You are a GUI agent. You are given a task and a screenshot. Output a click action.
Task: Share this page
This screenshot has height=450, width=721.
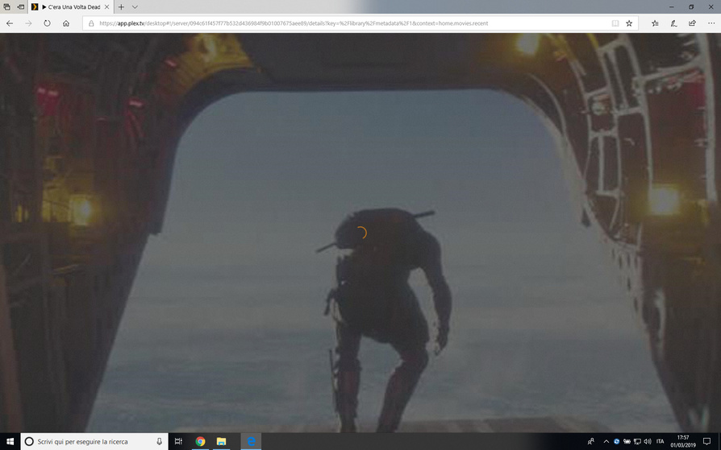click(692, 23)
